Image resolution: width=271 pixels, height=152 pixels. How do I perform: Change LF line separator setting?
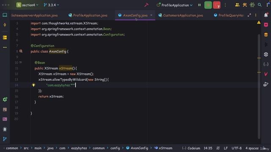[226, 148]
